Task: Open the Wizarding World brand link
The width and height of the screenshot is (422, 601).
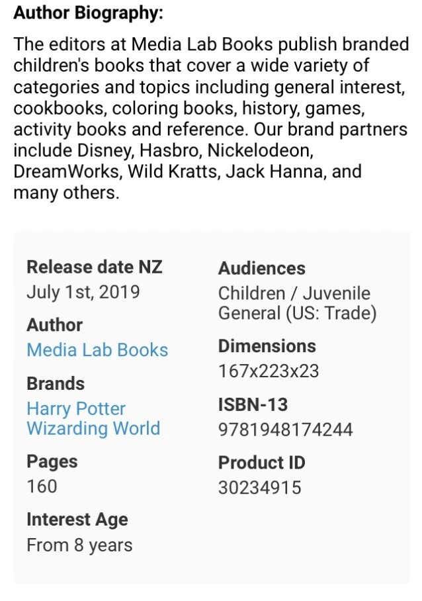Action: coord(93,428)
